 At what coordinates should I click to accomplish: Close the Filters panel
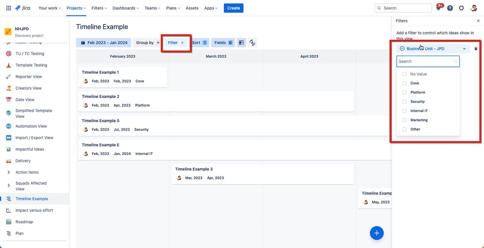click(478, 21)
